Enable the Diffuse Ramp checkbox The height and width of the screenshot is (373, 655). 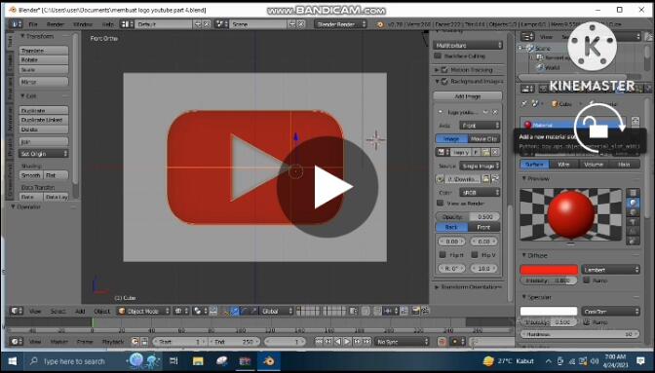pyautogui.click(x=587, y=280)
